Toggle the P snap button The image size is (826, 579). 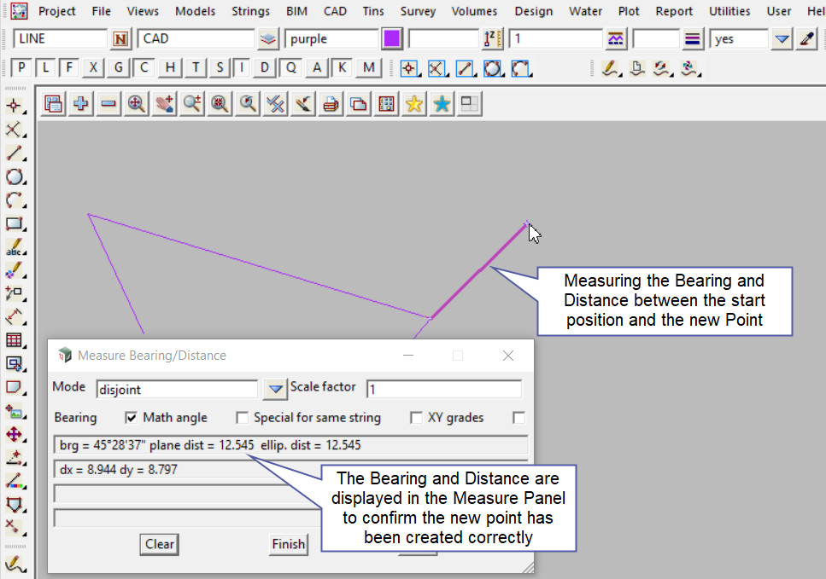click(21, 68)
